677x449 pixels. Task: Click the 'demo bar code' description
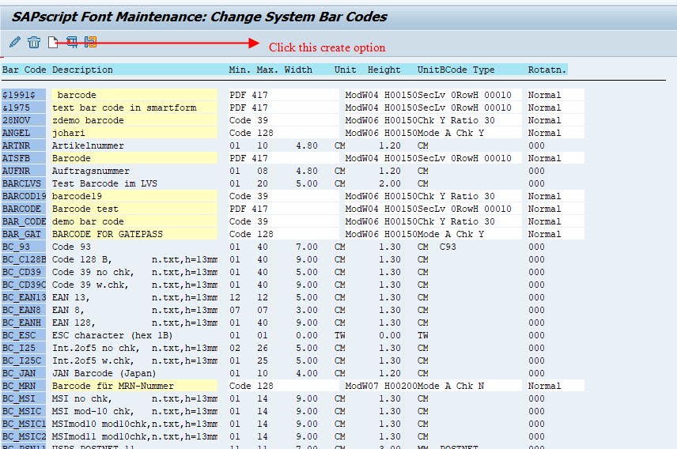[134, 221]
